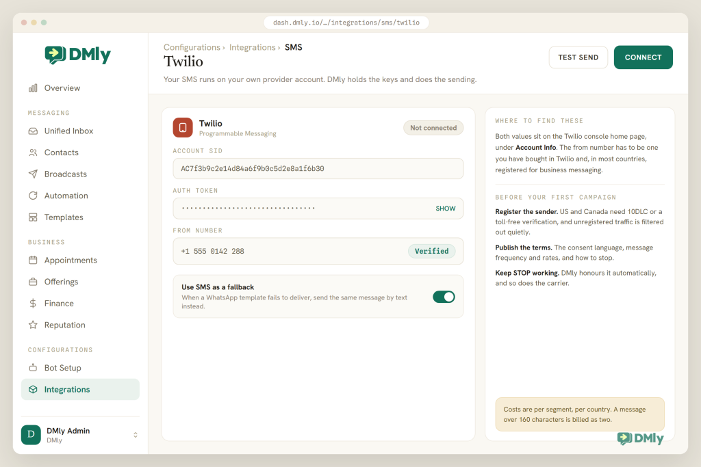Click the DMly logo in the sidebar
The image size is (701, 467).
click(x=78, y=55)
